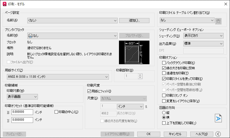Click the collapse options arrow icon

point(218,134)
